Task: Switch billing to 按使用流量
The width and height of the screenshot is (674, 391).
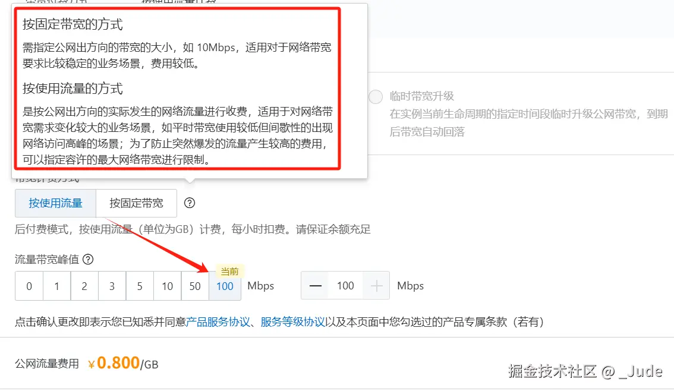Action: (x=55, y=203)
